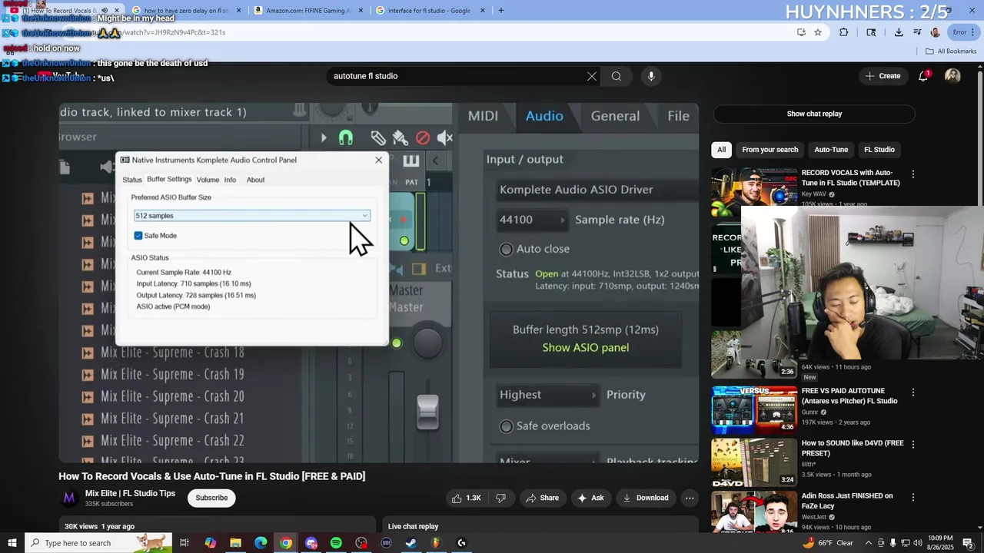
Task: Mute the YouTube tab via its speaker icon
Action: (x=105, y=11)
